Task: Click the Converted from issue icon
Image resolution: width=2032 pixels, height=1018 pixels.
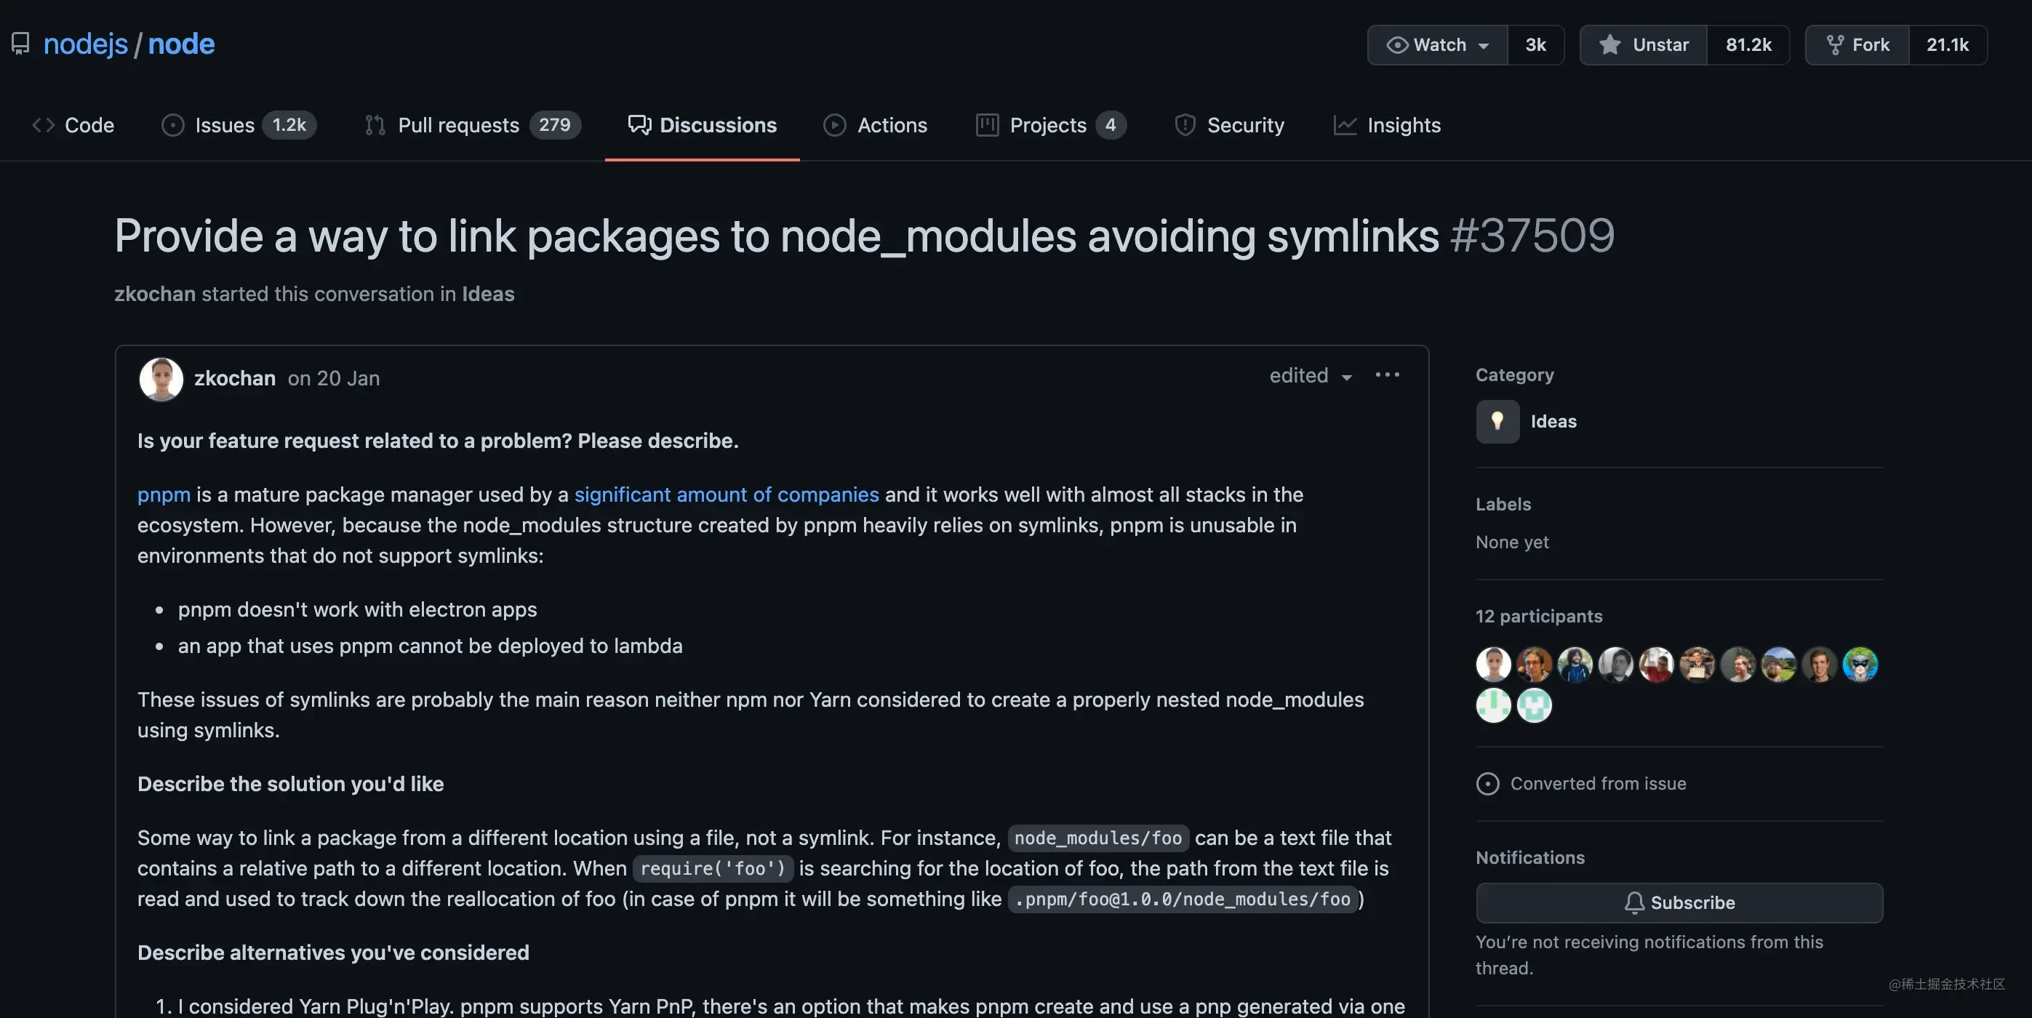Action: click(1488, 784)
